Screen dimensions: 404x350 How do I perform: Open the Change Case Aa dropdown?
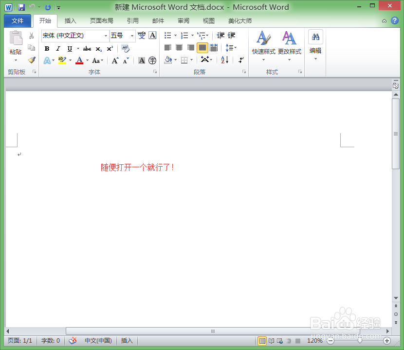pyautogui.click(x=98, y=60)
